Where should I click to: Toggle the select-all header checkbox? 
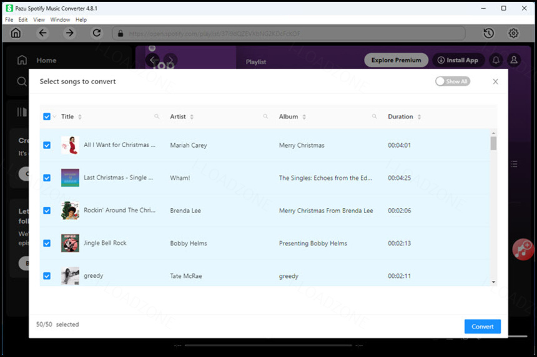coord(47,117)
